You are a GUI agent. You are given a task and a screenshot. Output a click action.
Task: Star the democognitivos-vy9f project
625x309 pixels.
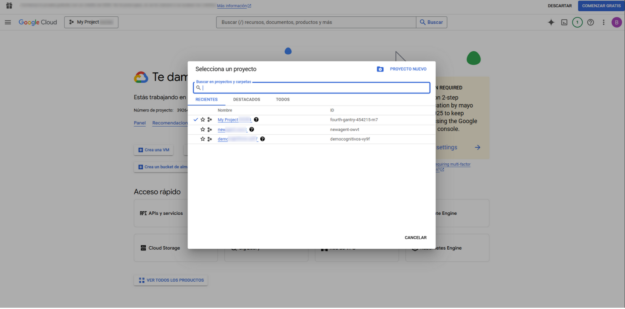tap(203, 139)
